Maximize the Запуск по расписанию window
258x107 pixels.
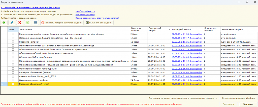point(247,2)
